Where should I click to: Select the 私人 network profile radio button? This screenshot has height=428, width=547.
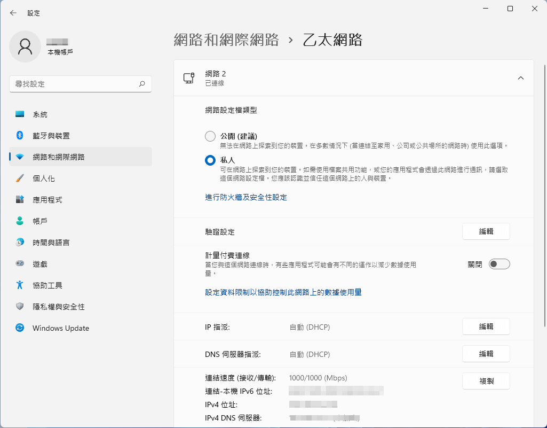pos(210,160)
